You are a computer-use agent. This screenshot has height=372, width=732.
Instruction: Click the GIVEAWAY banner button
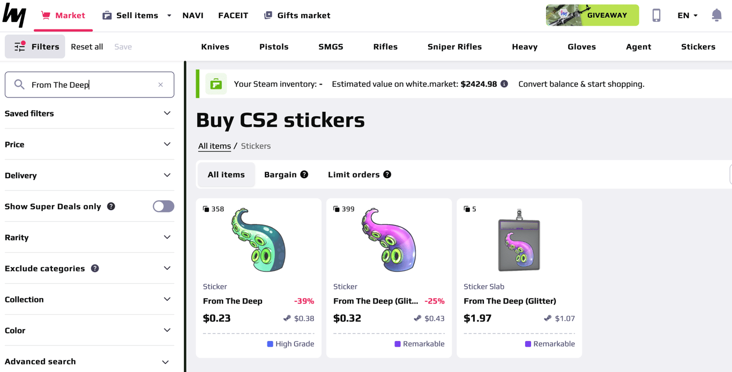tap(592, 15)
